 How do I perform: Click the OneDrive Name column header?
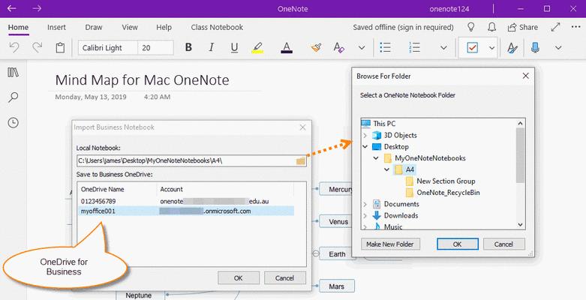click(x=102, y=189)
